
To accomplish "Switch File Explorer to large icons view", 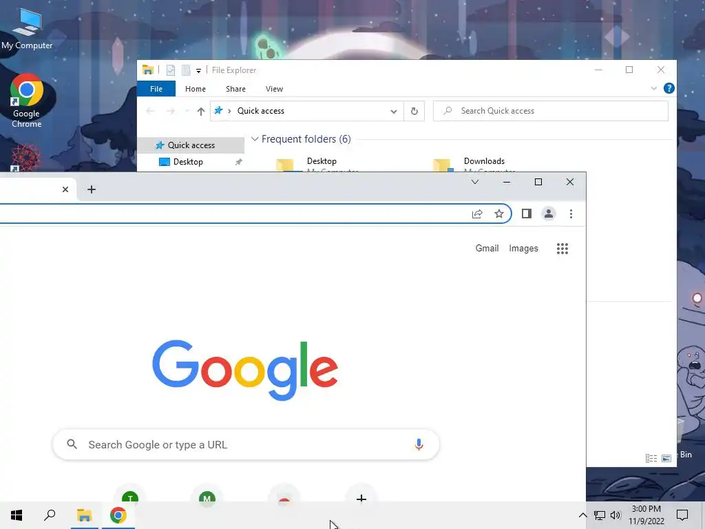I will (x=666, y=458).
